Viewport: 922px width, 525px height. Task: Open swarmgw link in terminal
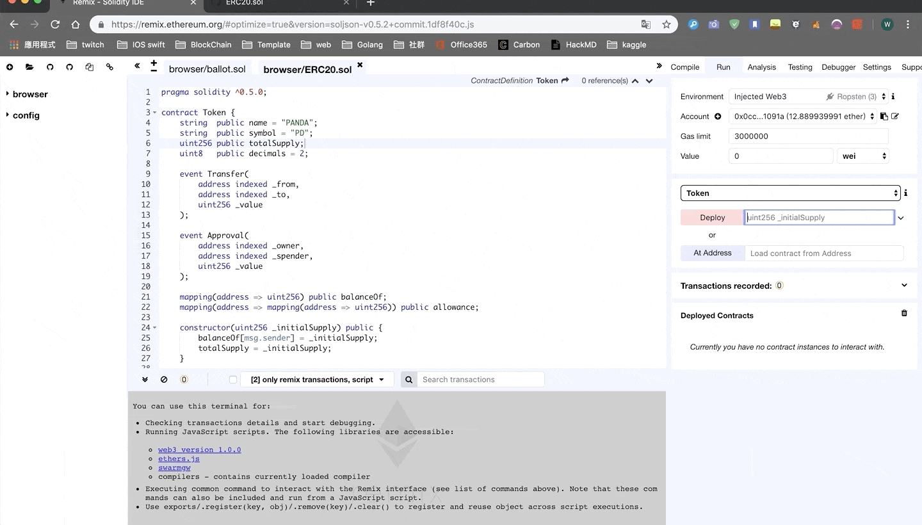click(174, 467)
